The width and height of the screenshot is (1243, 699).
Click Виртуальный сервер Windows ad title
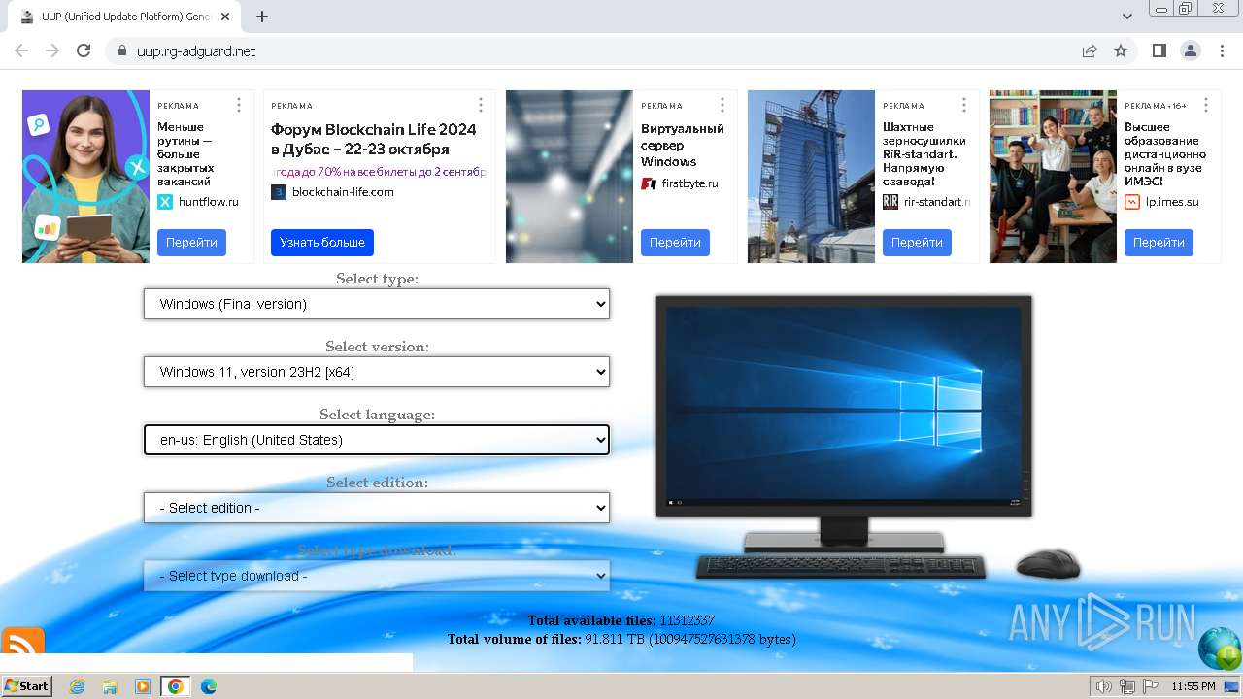coord(682,145)
